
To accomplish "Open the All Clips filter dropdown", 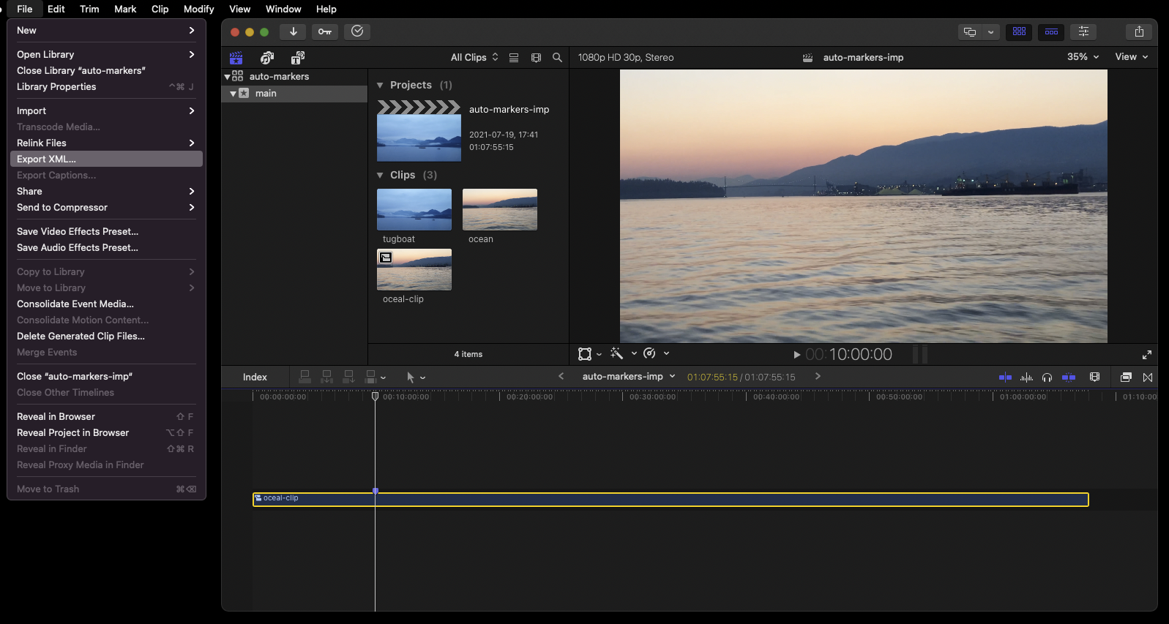I will [474, 58].
